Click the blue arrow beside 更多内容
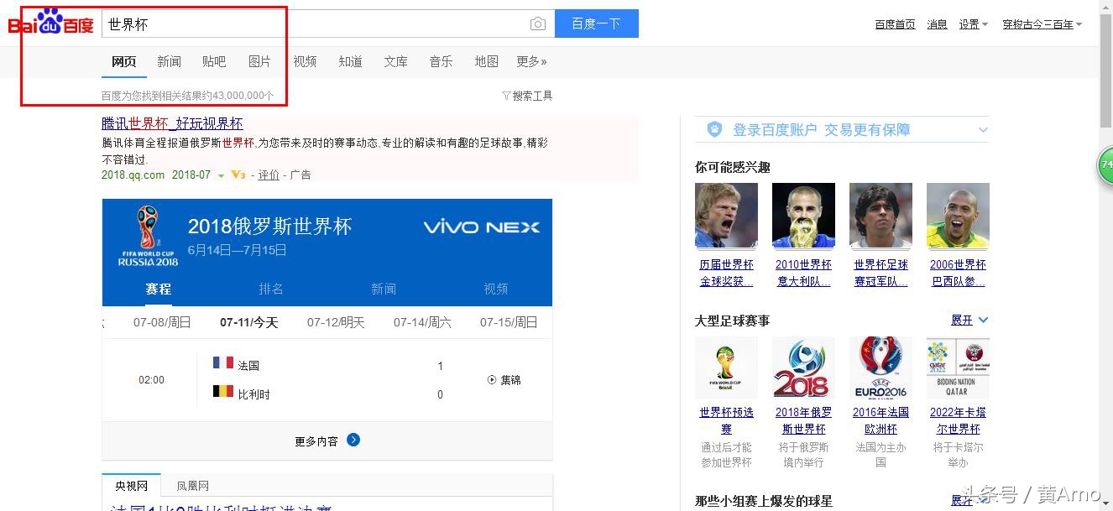The height and width of the screenshot is (511, 1113). 353,440
